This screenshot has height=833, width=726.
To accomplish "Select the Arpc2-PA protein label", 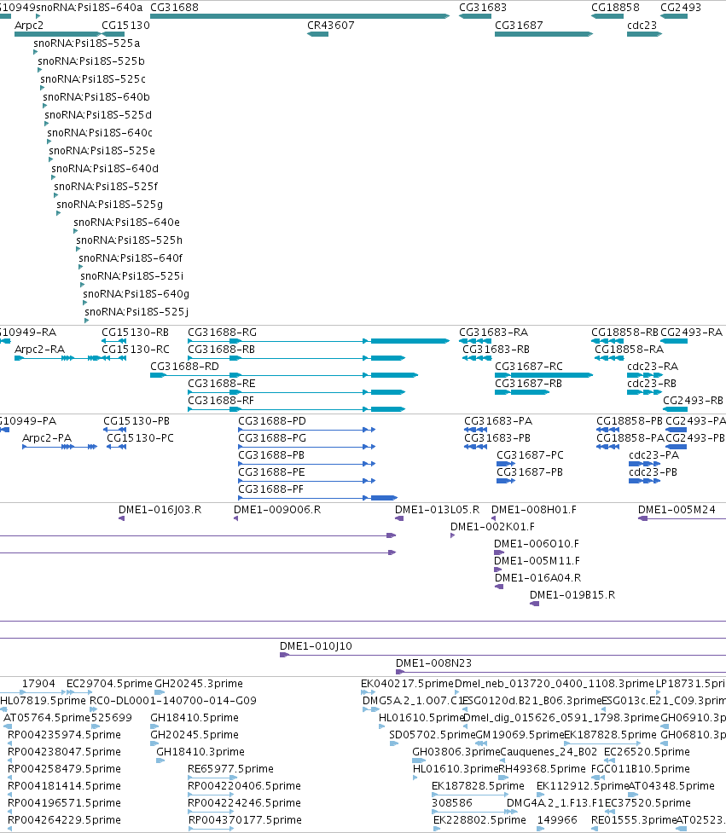I will pos(47,437).
